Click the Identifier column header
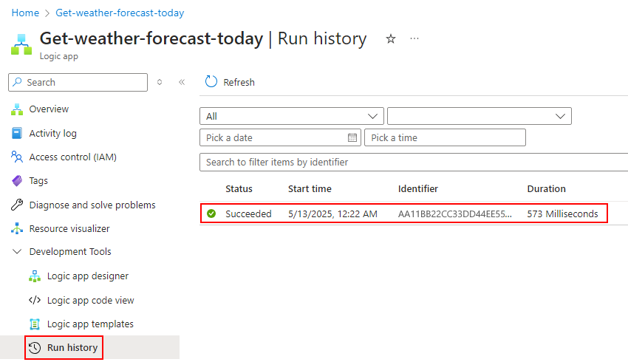Image resolution: width=628 pixels, height=362 pixels. coord(417,188)
